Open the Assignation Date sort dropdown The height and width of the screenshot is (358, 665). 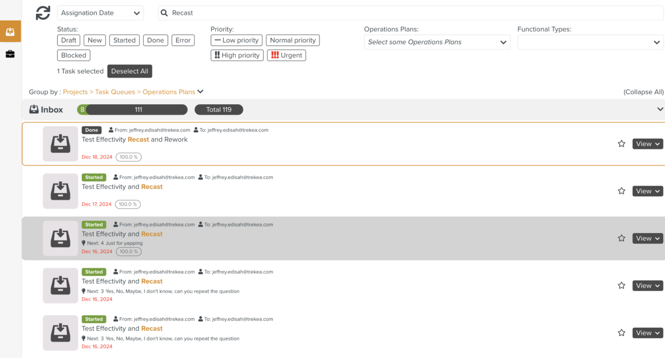100,13
